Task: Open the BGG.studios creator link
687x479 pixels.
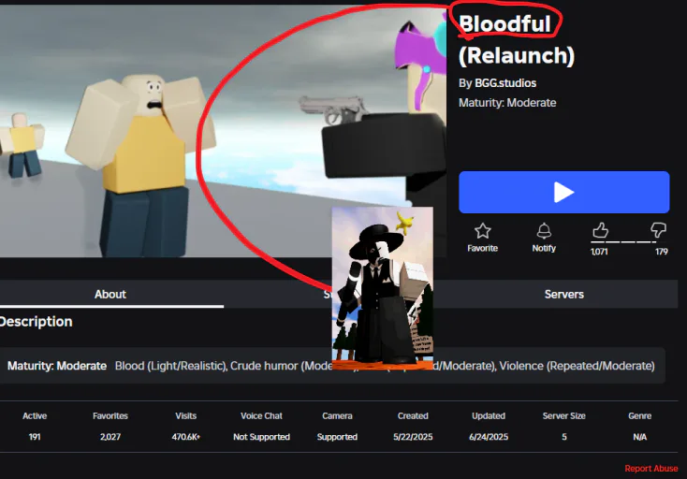Action: click(505, 83)
